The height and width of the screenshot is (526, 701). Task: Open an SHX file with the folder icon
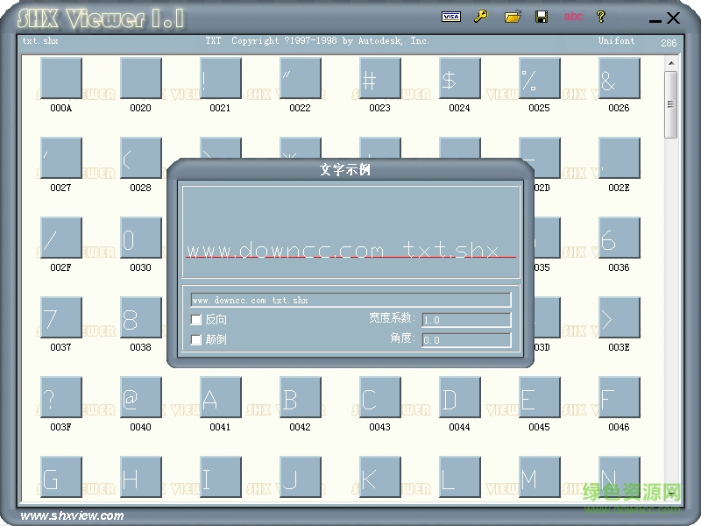click(513, 16)
